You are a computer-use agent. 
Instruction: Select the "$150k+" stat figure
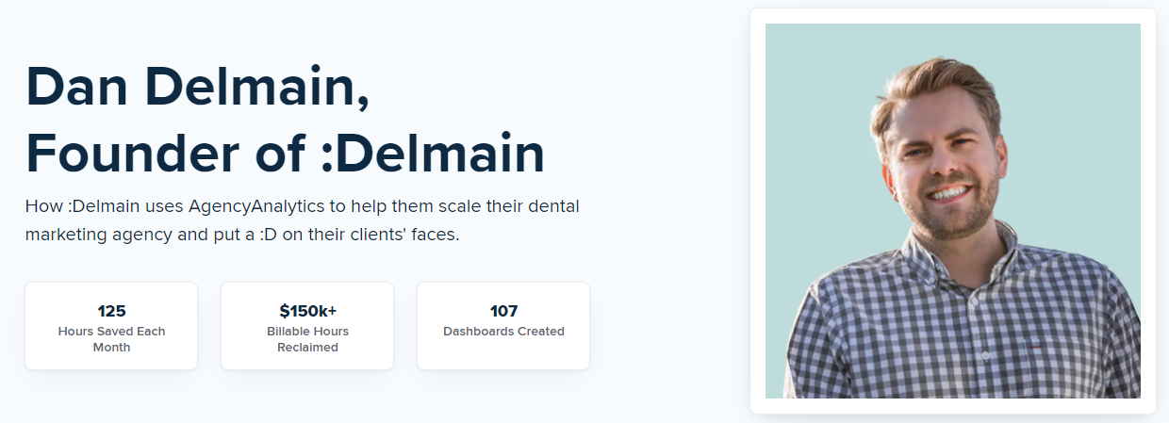point(307,311)
